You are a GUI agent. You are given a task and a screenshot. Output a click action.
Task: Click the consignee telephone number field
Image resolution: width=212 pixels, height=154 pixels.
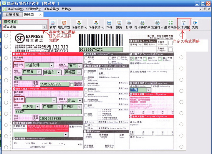[x=61, y=119]
